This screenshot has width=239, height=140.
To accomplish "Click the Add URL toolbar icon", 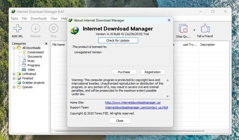I will [18, 28].
